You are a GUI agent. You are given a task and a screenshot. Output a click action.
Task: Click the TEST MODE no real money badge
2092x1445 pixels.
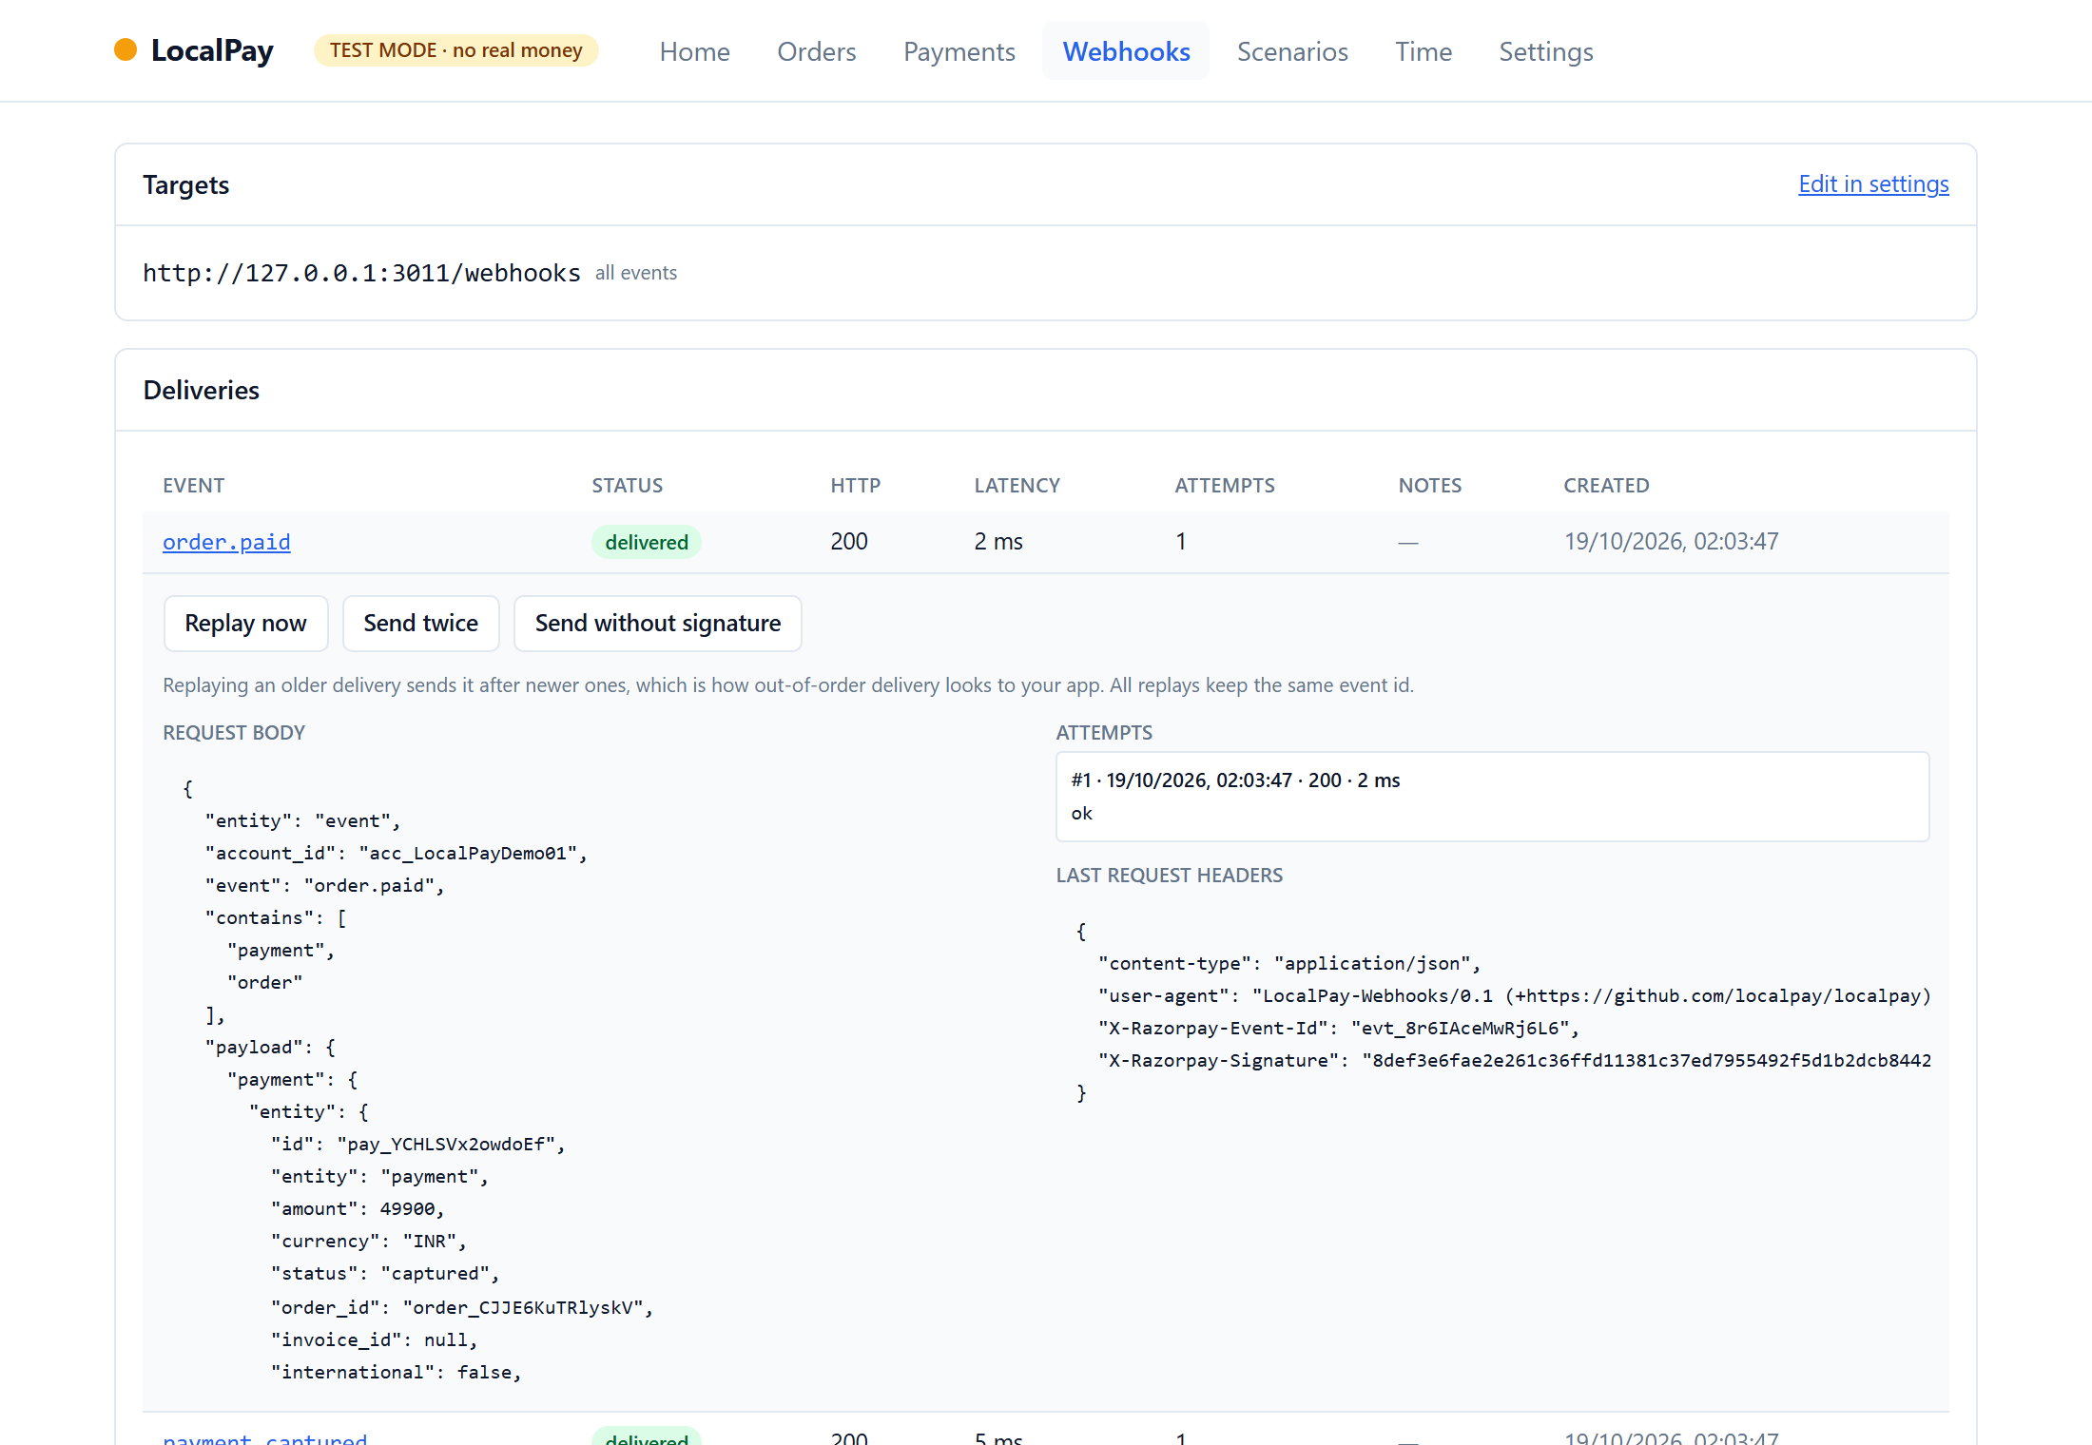pyautogui.click(x=456, y=50)
